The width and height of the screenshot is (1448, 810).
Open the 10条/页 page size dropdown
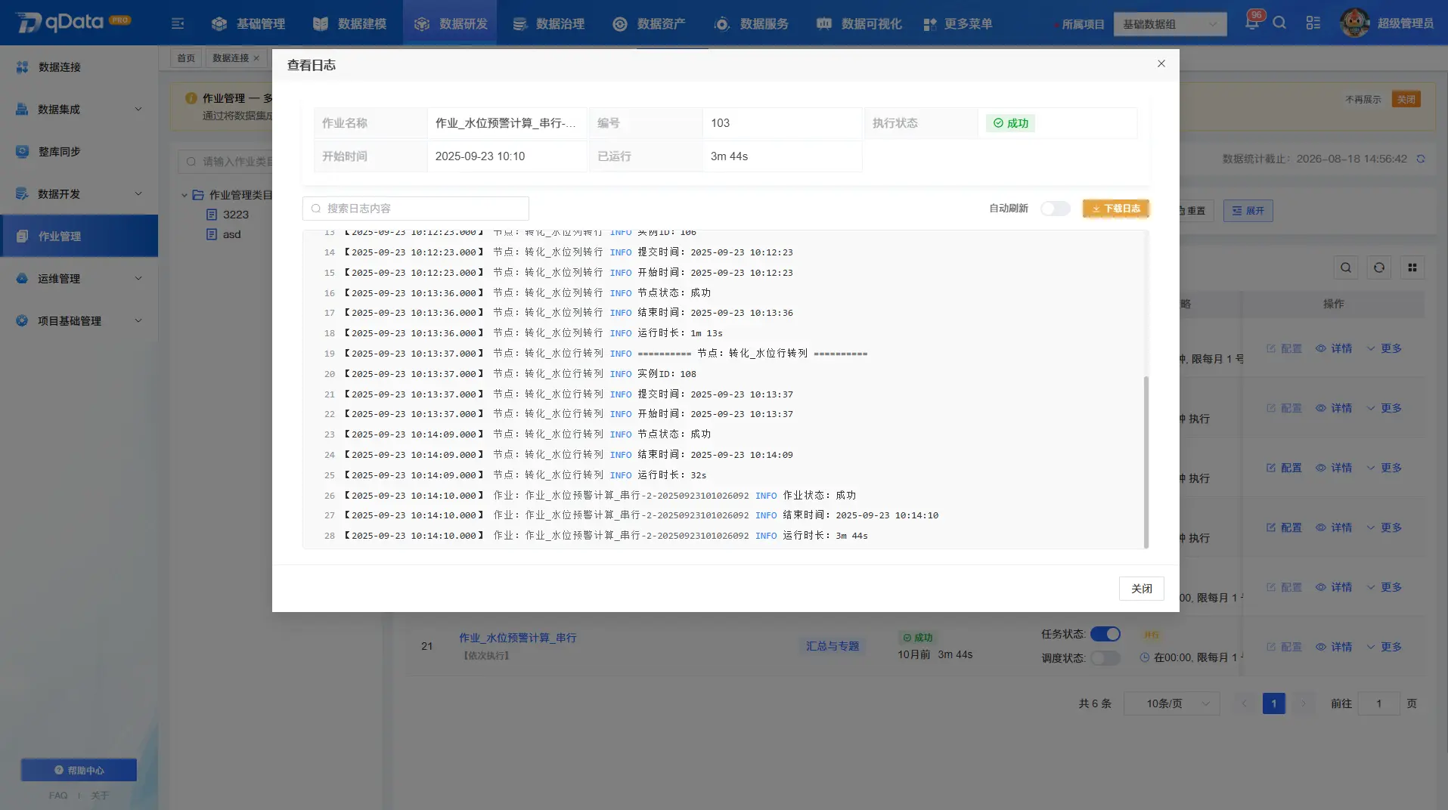tap(1171, 703)
